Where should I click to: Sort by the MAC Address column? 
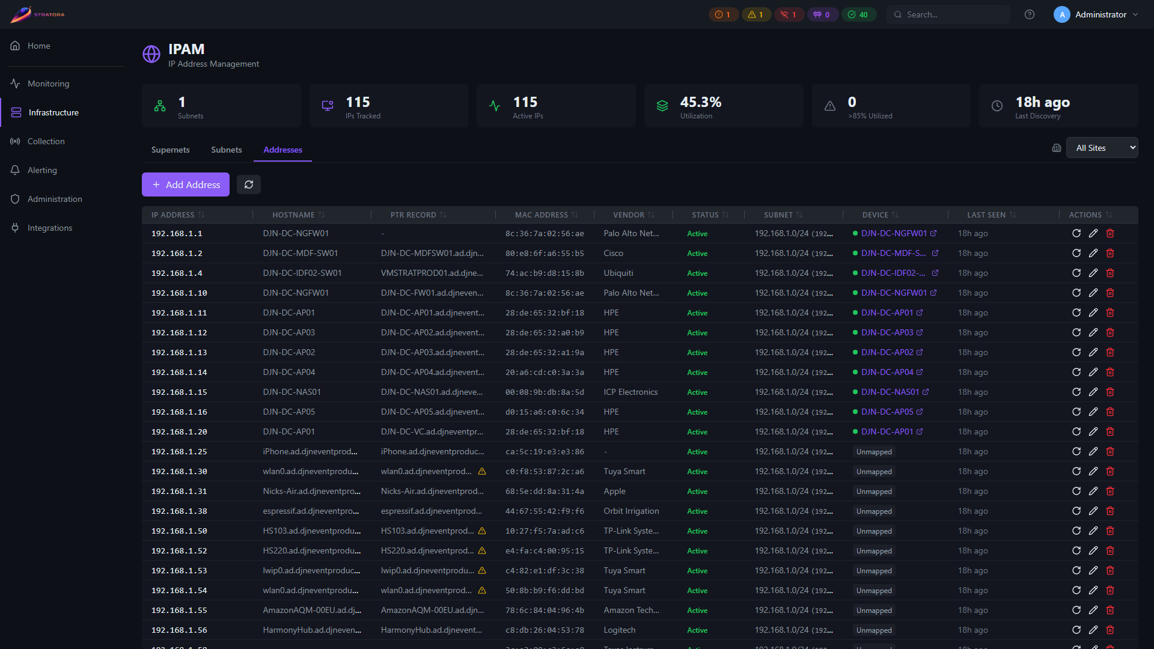(x=546, y=215)
